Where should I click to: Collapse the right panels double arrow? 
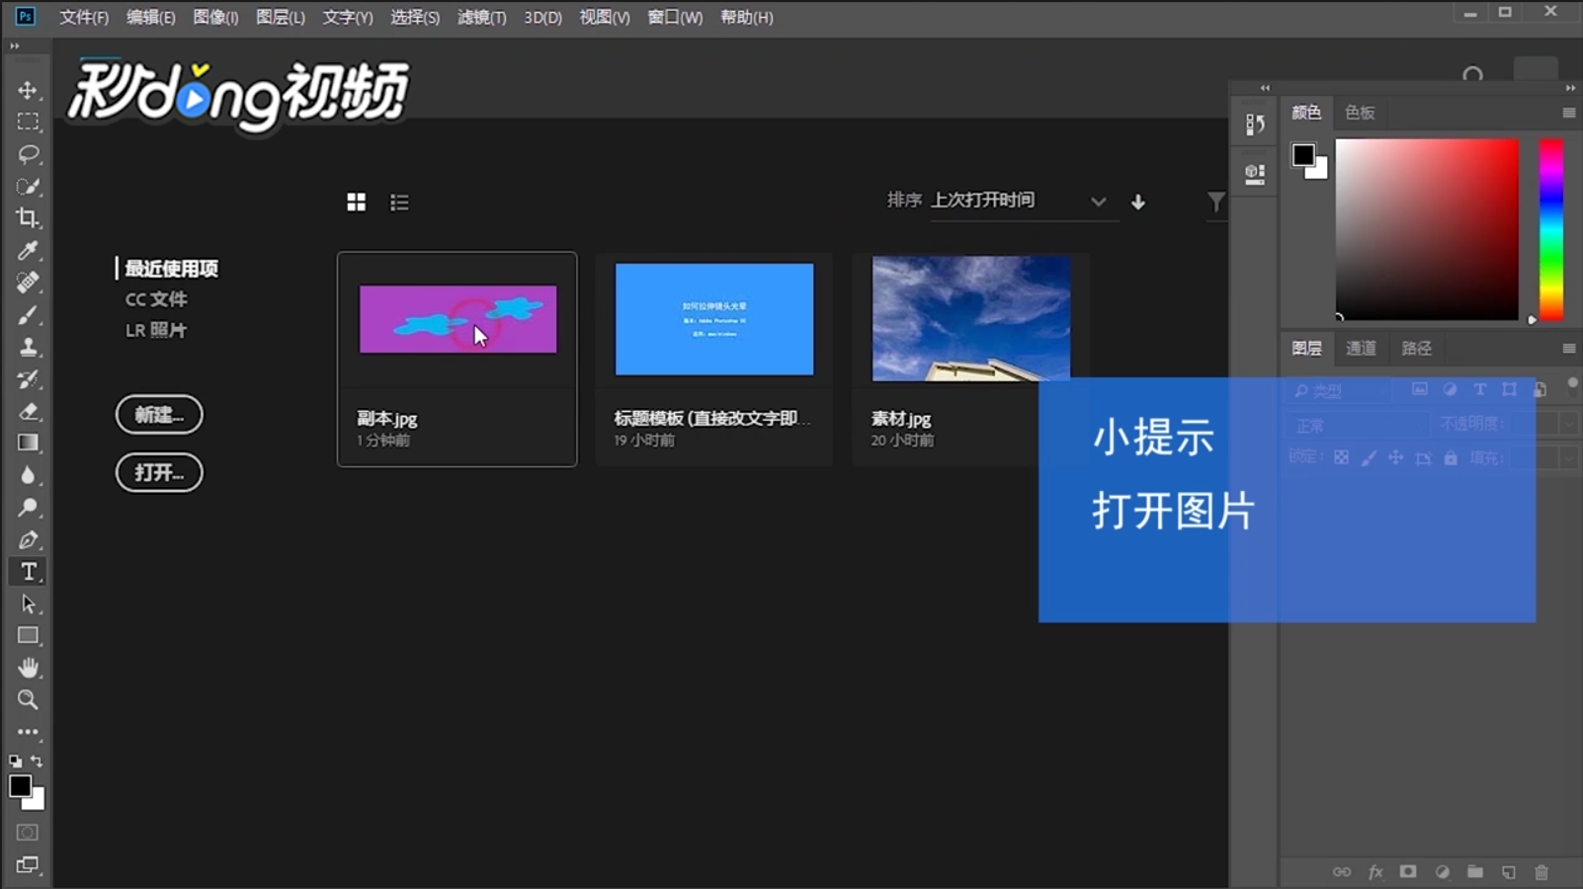pyautogui.click(x=1570, y=88)
